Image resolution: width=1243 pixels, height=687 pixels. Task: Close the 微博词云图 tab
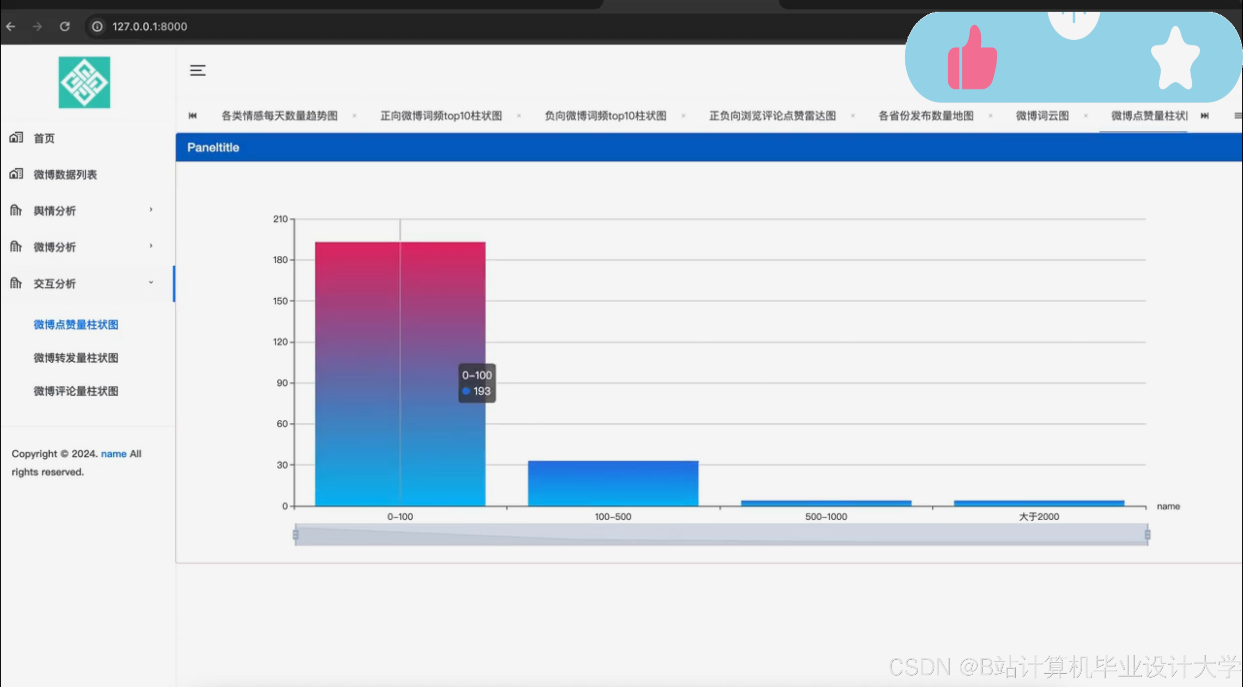pyautogui.click(x=1086, y=116)
